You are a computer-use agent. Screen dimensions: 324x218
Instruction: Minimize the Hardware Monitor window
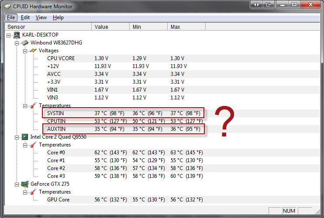(x=283, y=4)
